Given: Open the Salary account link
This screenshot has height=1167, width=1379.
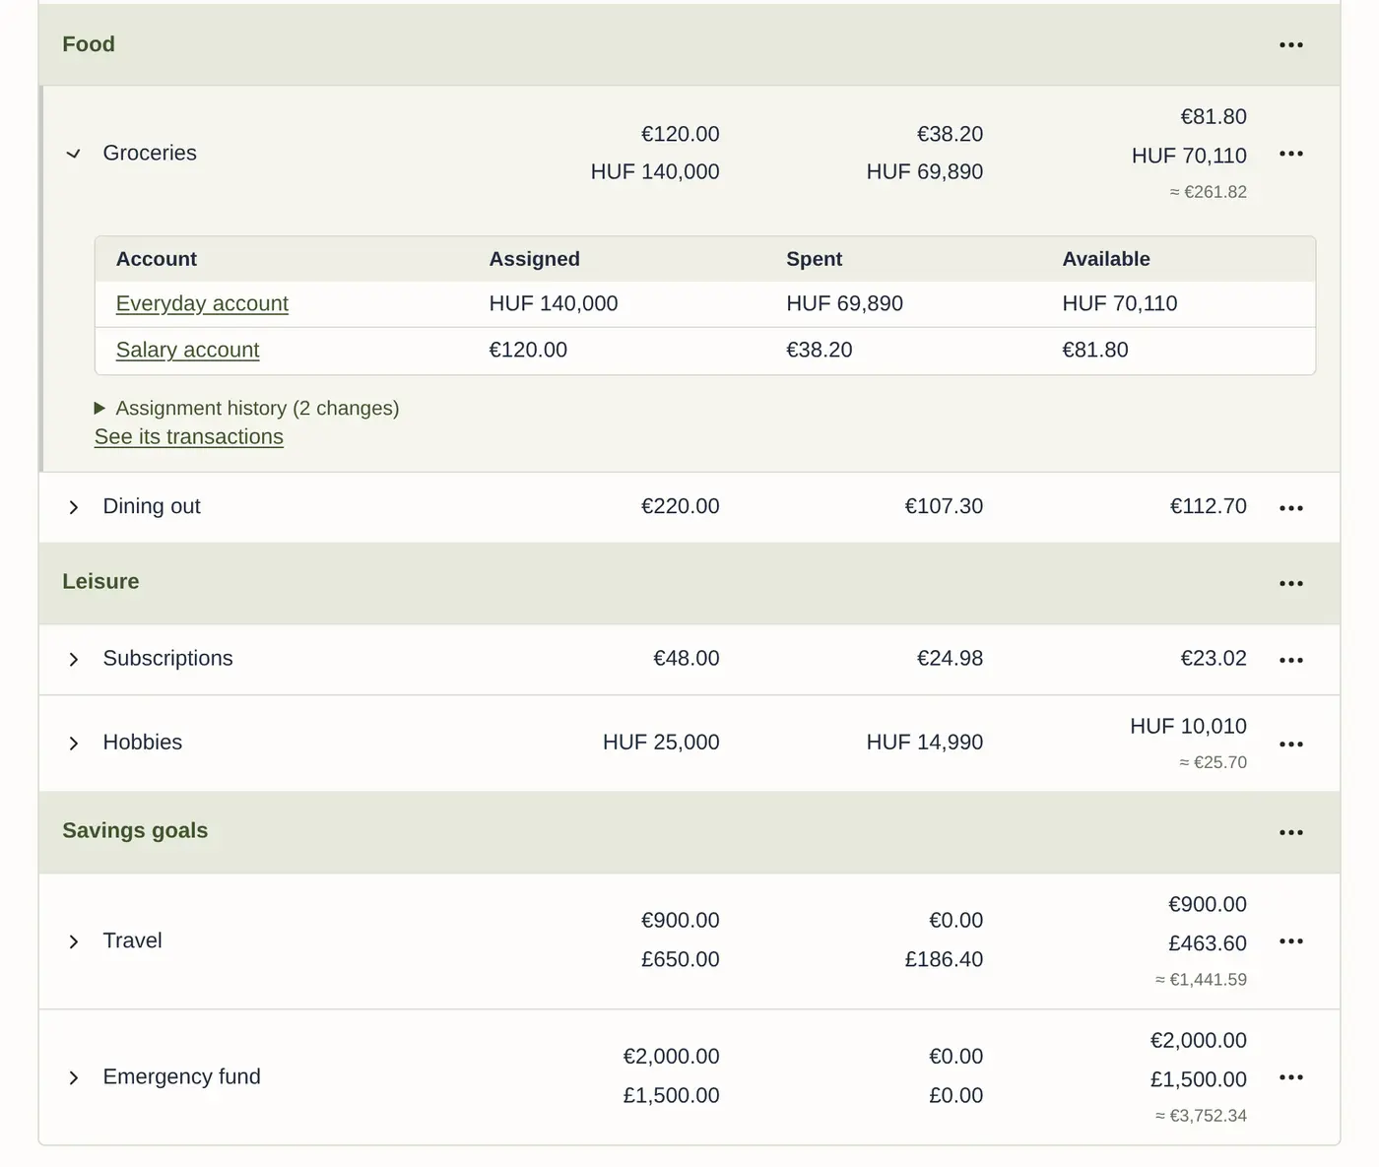Looking at the screenshot, I should tap(187, 350).
